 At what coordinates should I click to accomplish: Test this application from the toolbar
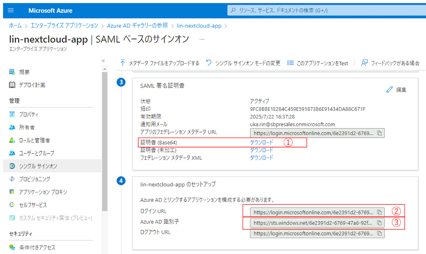317,63
